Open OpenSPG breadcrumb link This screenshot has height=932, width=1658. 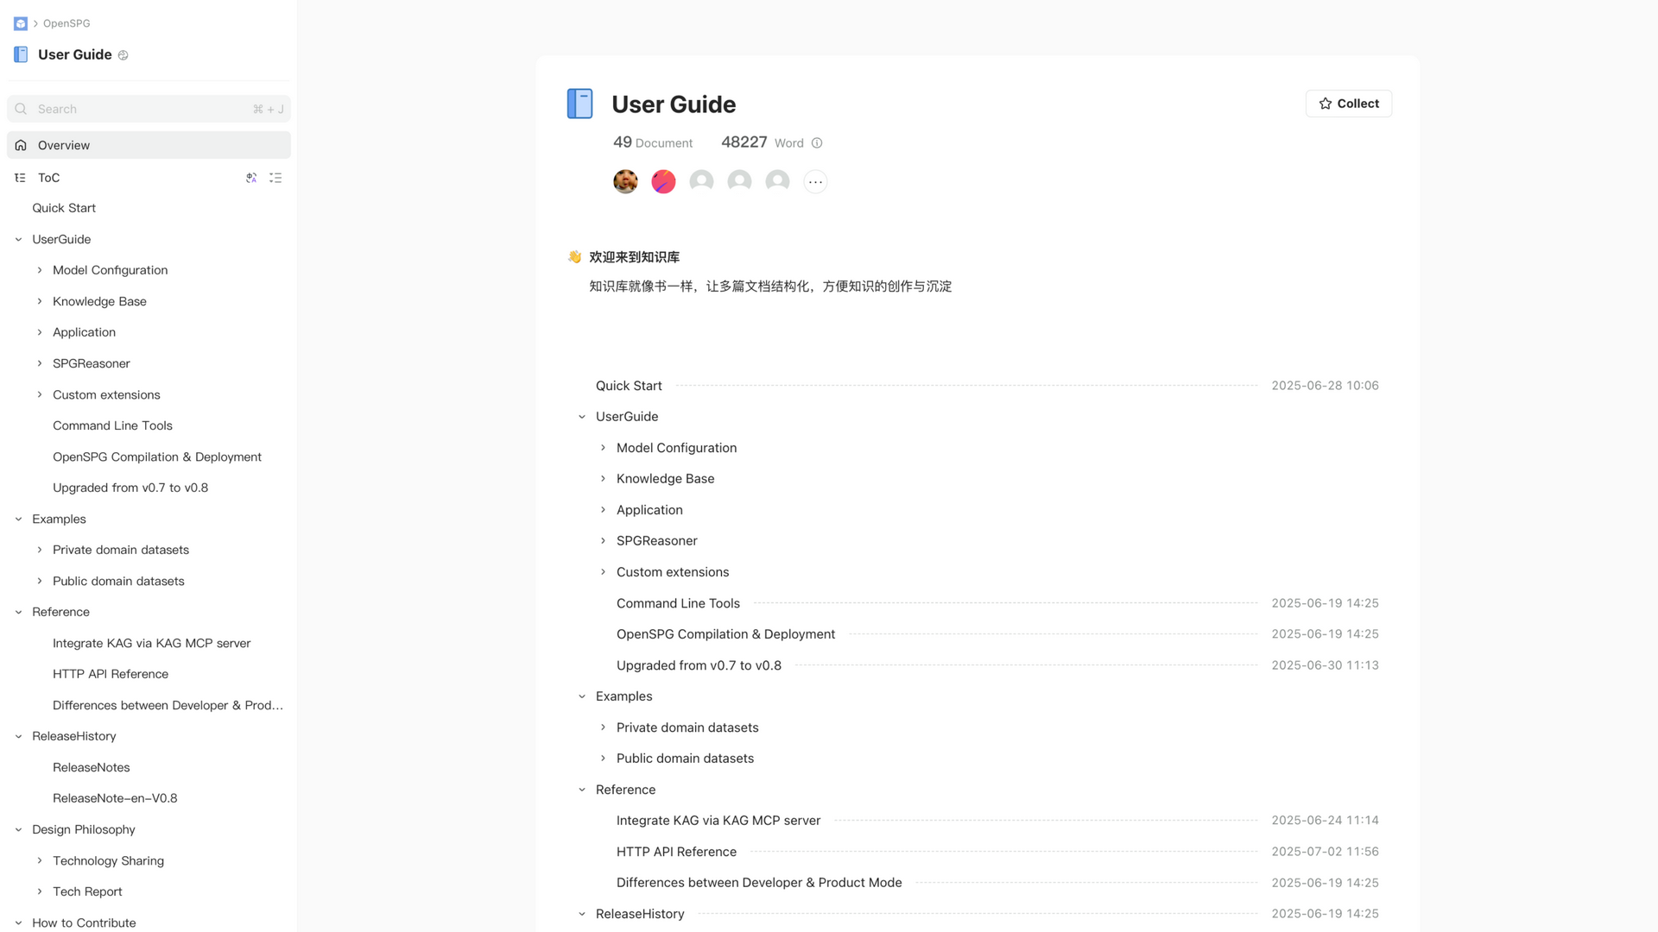click(x=66, y=23)
